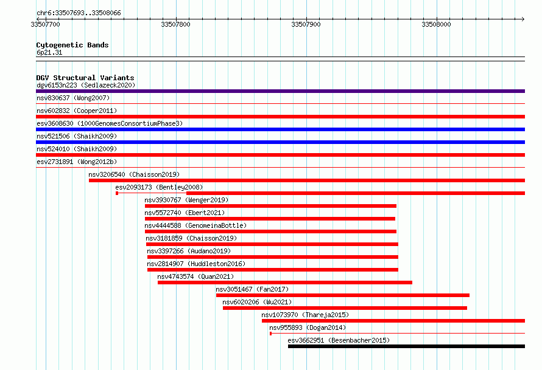Image resolution: width=542 pixels, height=370 pixels.
Task: Select the blue nsv521506 variant bar
Action: point(280,142)
